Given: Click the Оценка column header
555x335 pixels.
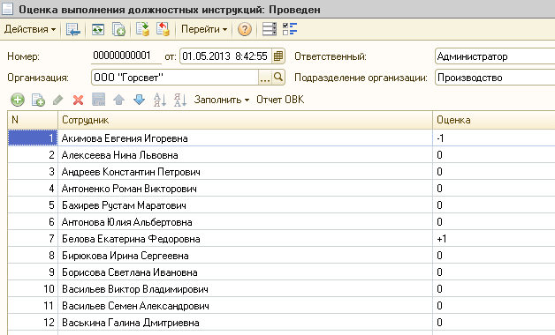Looking at the screenshot, I should (494, 120).
